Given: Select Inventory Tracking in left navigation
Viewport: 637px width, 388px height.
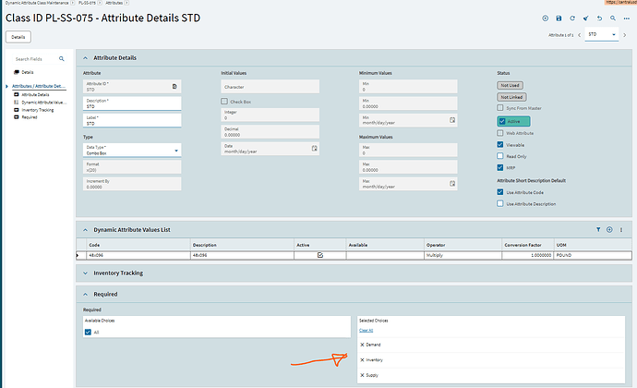Looking at the screenshot, I should (x=38, y=110).
